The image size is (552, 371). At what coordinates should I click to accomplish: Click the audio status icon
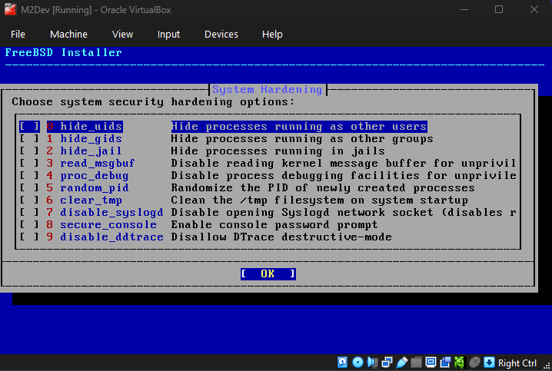[372, 363]
